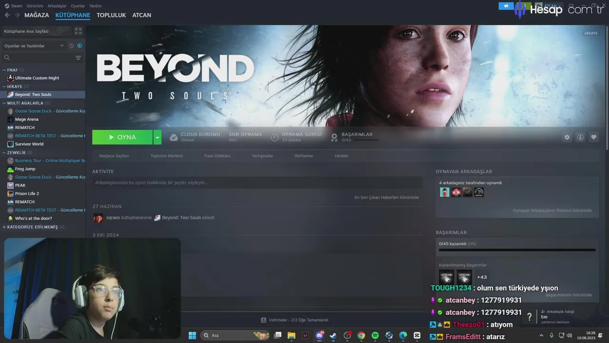Image resolution: width=609 pixels, height=343 pixels.
Task: Open Task View on taskbar
Action: tap(278, 335)
